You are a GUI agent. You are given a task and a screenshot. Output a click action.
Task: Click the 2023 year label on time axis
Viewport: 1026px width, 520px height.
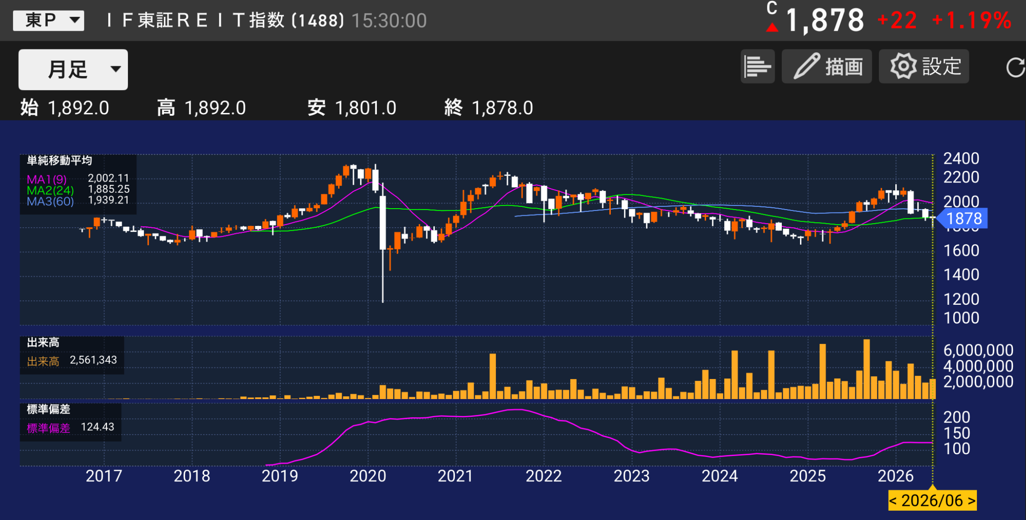point(632,476)
